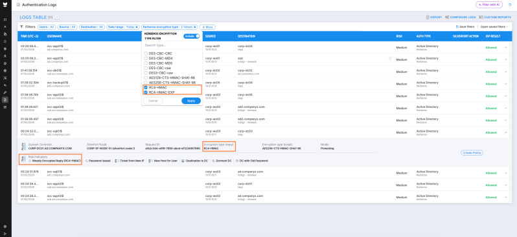Image resolution: width=517 pixels, height=237 pixels.
Task: Click the New Host for User indicator icon
Action: [x=151, y=161]
